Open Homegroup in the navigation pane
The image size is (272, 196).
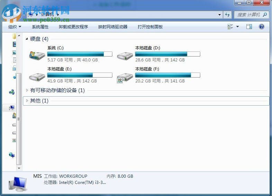[x=12, y=92]
